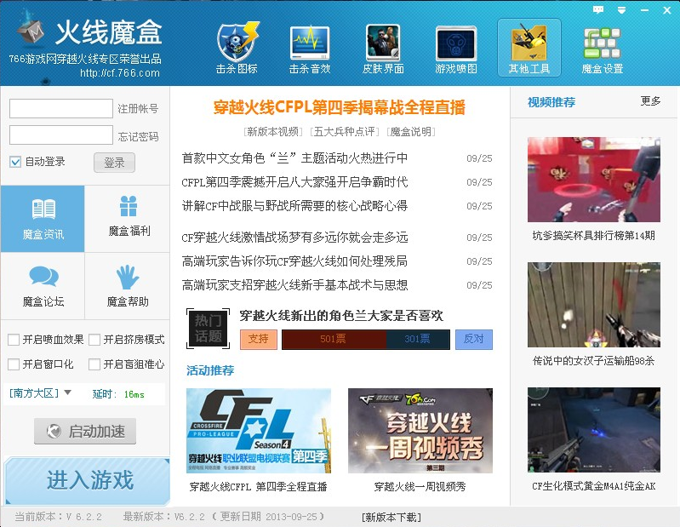Open caption 穿越火线一周视频秀
This screenshot has width=680, height=527.
(x=420, y=487)
